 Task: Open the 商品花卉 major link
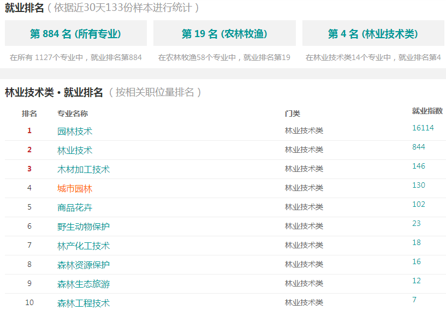click(x=75, y=207)
